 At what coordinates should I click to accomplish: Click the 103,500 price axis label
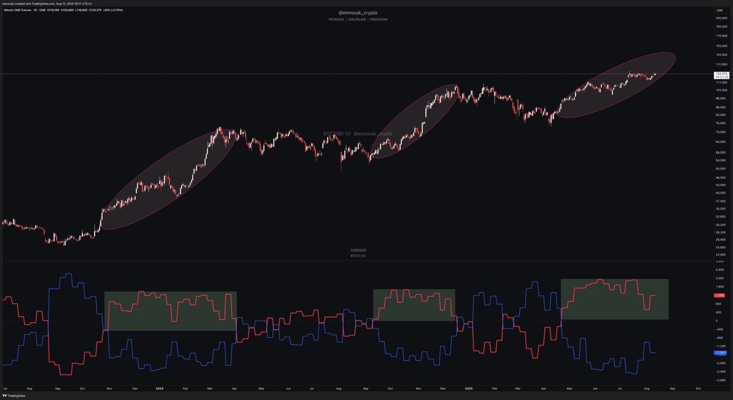point(721,90)
